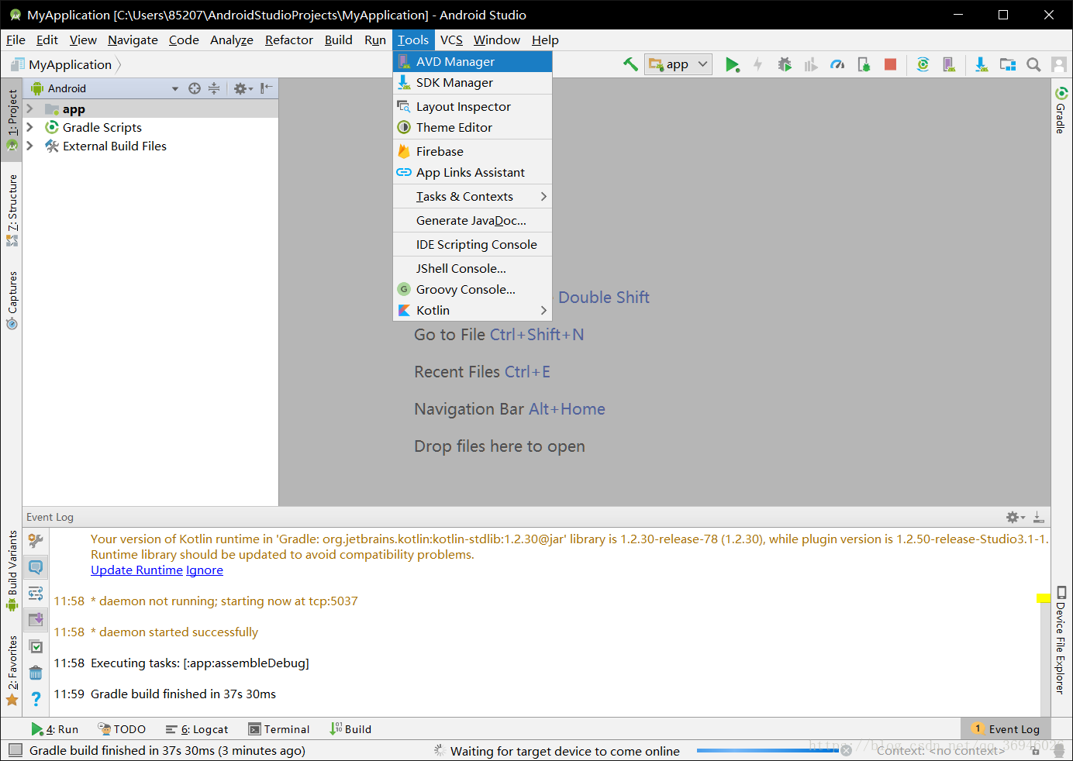Screen dimensions: 1073x761
Task: Toggle Scroll to End in Event Log
Action: [36, 619]
